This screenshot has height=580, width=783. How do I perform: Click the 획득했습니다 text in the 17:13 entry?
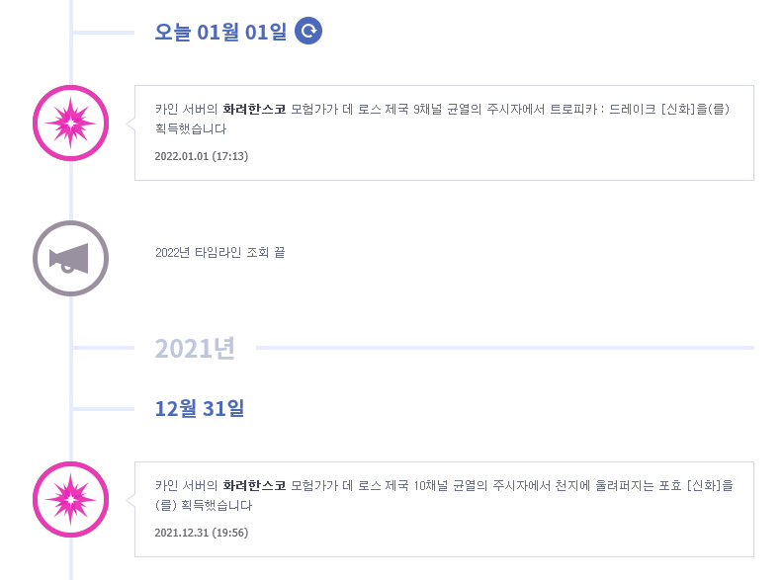(191, 128)
